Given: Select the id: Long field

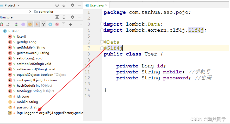Looking at the screenshot, I should coord(23,97).
